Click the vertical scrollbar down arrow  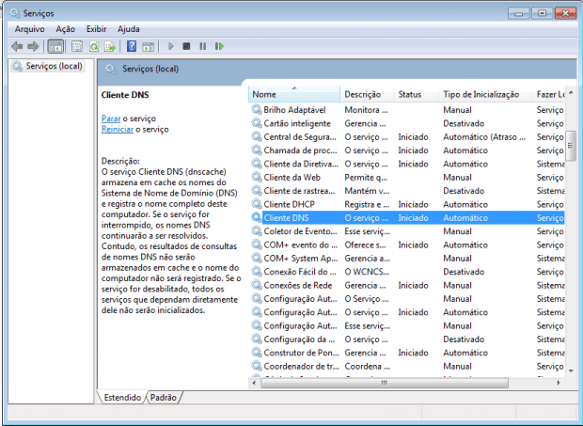pos(571,371)
